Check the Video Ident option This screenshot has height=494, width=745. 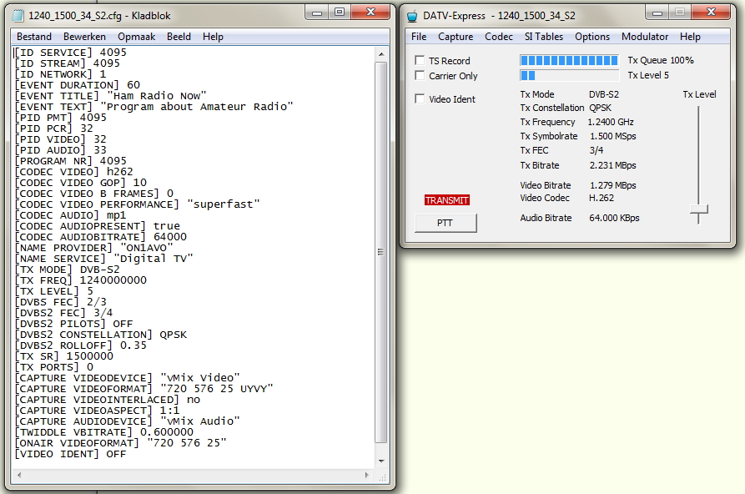tap(420, 98)
